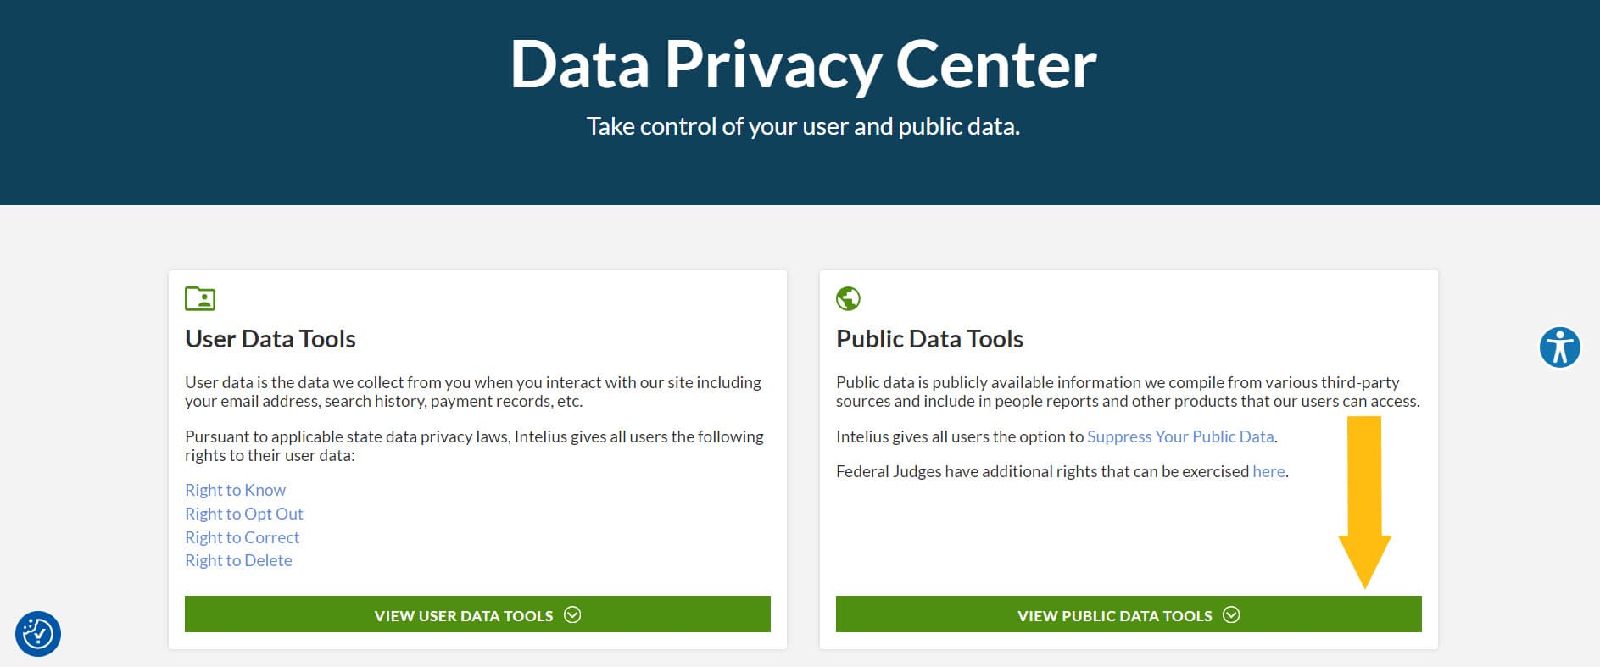Select the Right to Correct link

pyautogui.click(x=242, y=537)
